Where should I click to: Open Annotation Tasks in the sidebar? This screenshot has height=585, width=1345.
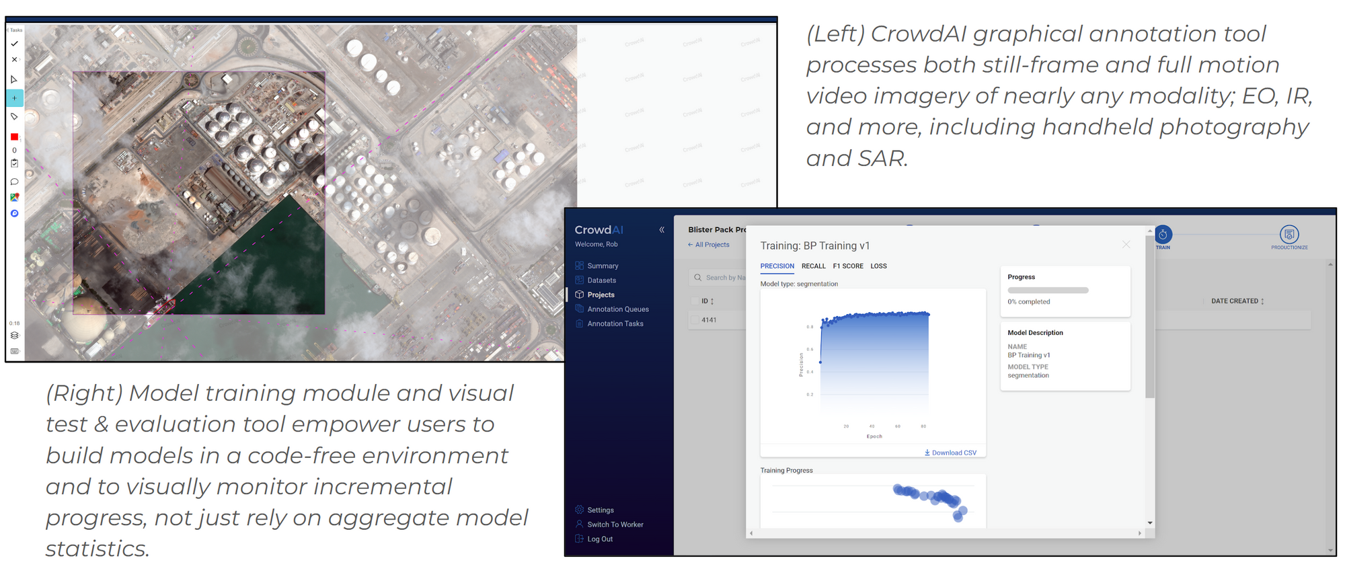pos(615,324)
